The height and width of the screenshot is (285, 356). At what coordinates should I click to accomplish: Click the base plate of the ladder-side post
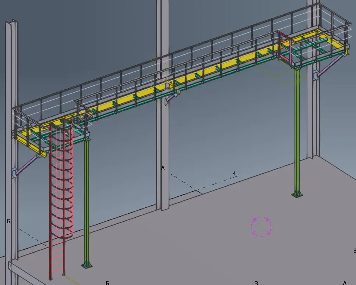pos(87,265)
